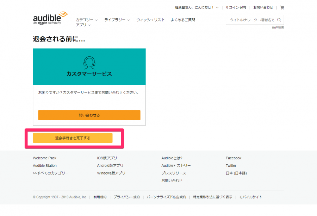Open Welcome Pack footer link

point(44,158)
